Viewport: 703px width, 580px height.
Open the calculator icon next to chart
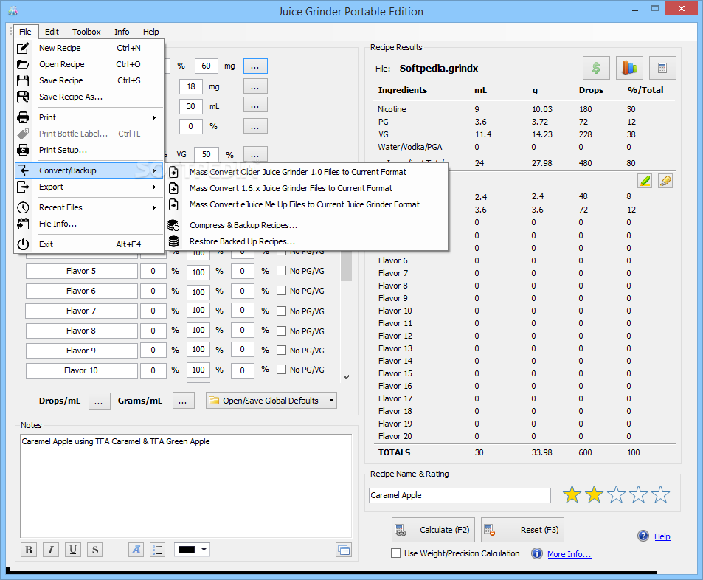[662, 68]
